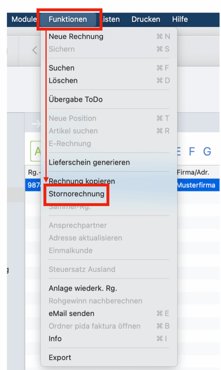
Task: Select the Suchen menu entry
Action: click(x=62, y=68)
